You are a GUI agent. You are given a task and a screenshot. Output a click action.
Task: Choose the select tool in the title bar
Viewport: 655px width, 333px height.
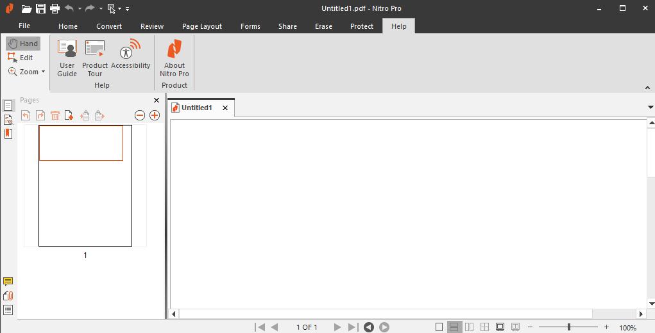coord(111,8)
